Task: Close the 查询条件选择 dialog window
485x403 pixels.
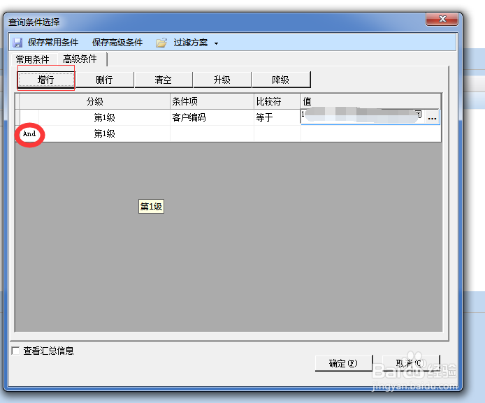Action: [442, 19]
